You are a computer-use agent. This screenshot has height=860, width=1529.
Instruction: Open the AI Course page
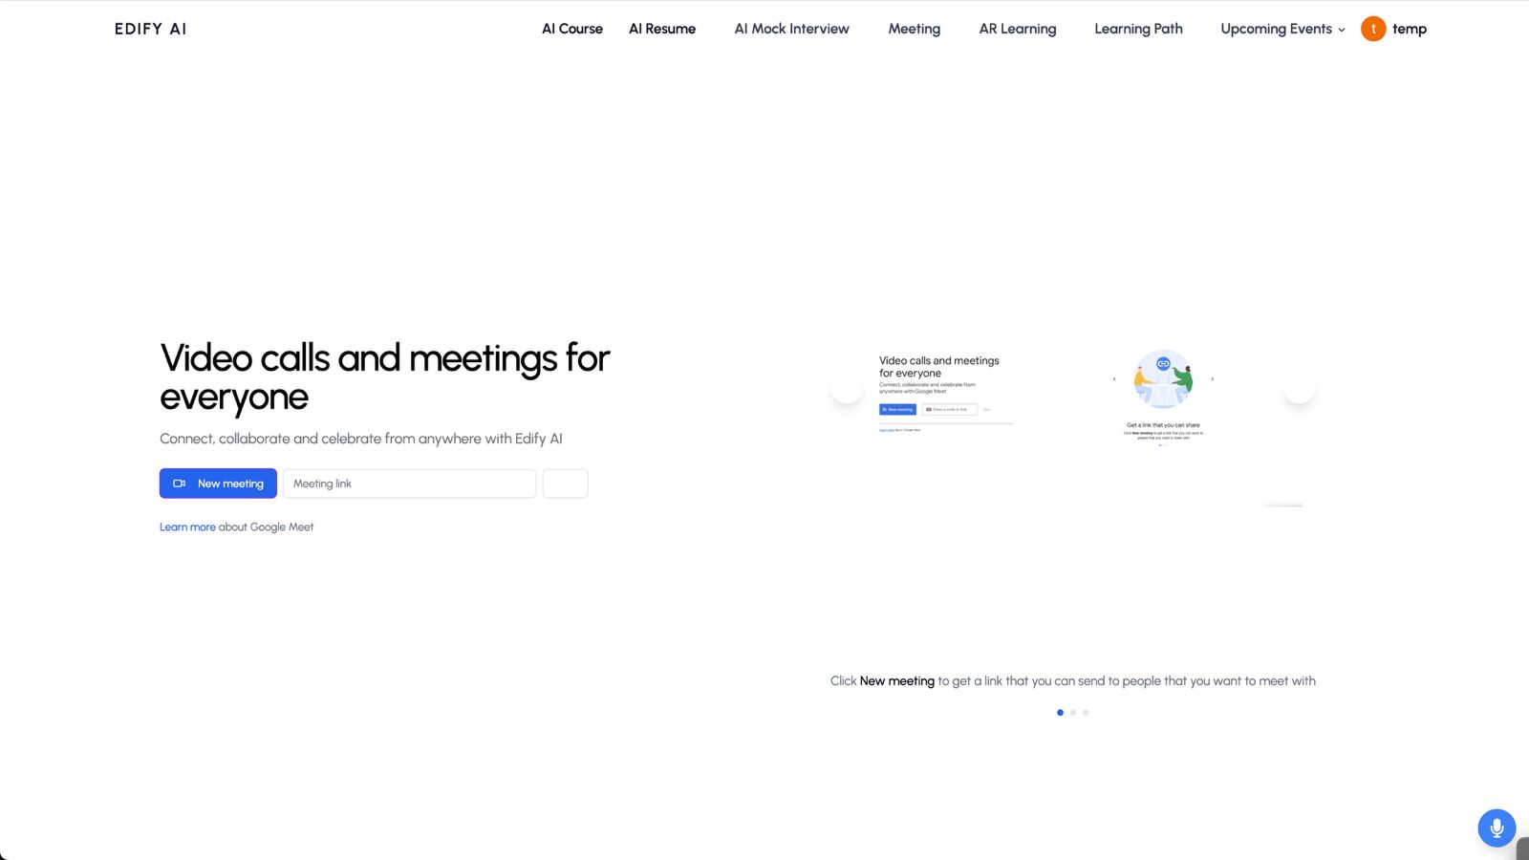[x=572, y=29]
